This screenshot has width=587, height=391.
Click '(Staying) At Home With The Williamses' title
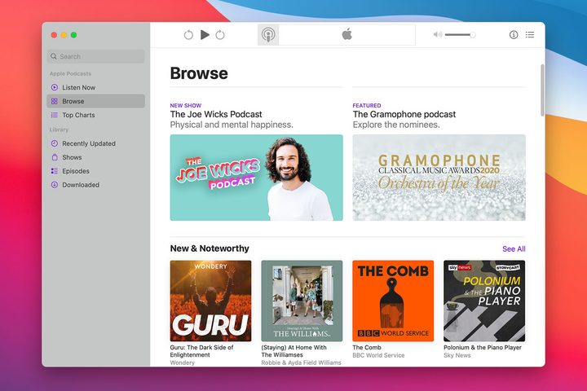coord(293,351)
